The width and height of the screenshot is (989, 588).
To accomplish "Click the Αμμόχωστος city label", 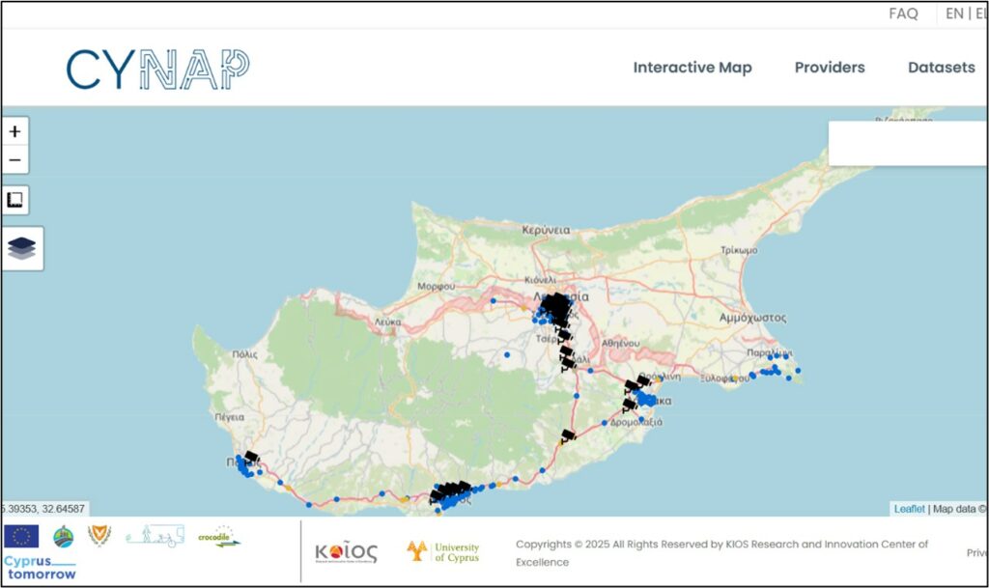I will (x=752, y=318).
